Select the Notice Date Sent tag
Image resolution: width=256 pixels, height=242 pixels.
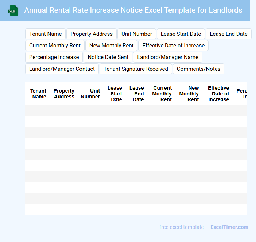108,57
